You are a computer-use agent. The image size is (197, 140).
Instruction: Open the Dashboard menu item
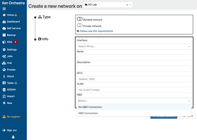[13, 22]
